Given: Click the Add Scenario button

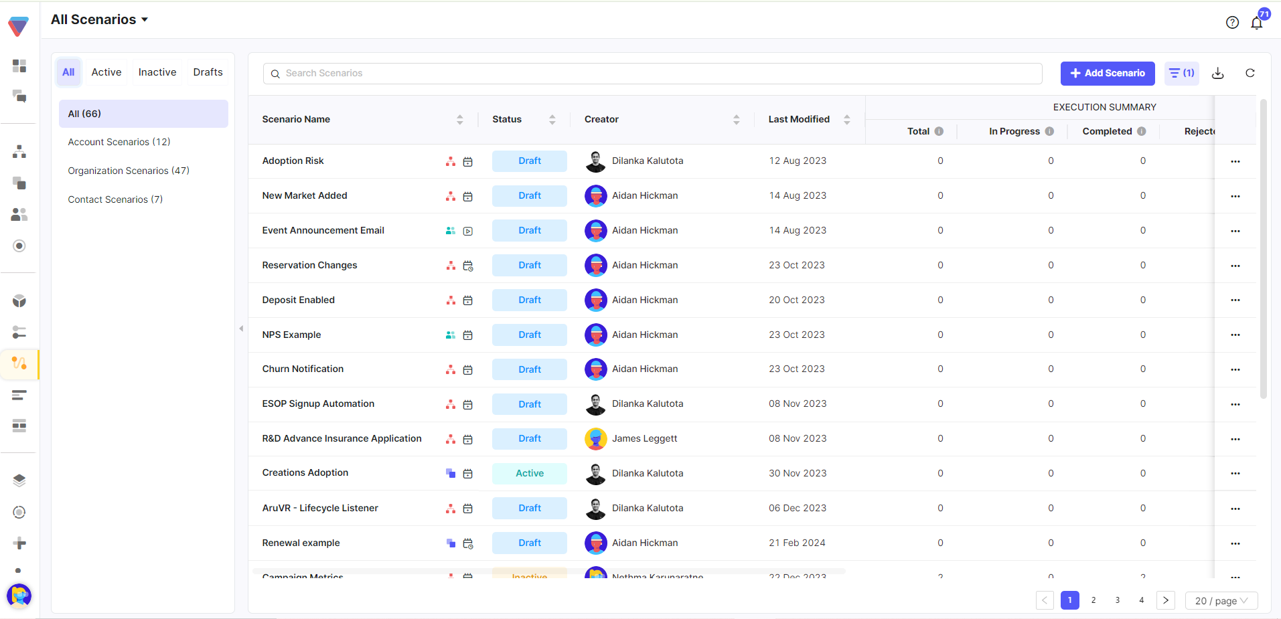Looking at the screenshot, I should pyautogui.click(x=1108, y=74).
